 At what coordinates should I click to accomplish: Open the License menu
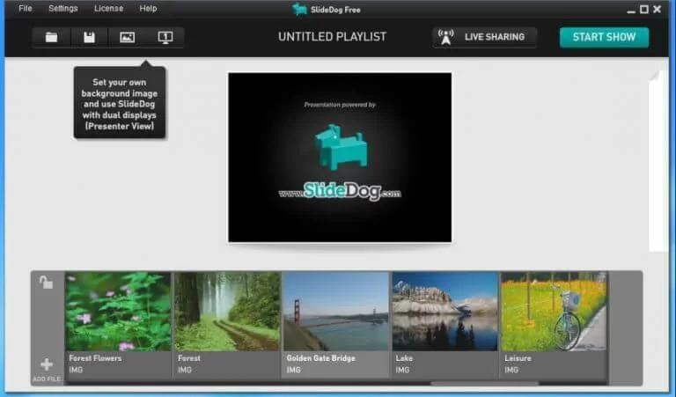click(x=108, y=9)
